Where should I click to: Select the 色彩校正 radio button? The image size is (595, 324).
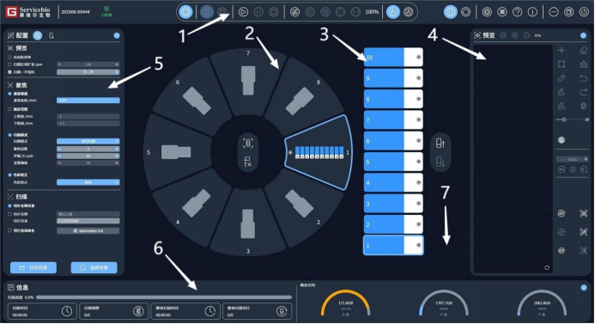(9, 174)
